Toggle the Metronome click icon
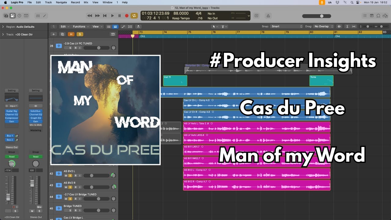The width and height of the screenshot is (391, 220). [268, 16]
